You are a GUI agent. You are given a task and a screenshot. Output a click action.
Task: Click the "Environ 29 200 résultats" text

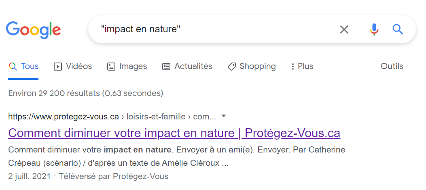pos(85,93)
